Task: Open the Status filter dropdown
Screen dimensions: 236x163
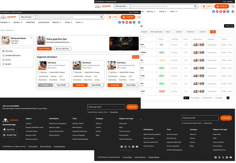Action: click(169, 32)
